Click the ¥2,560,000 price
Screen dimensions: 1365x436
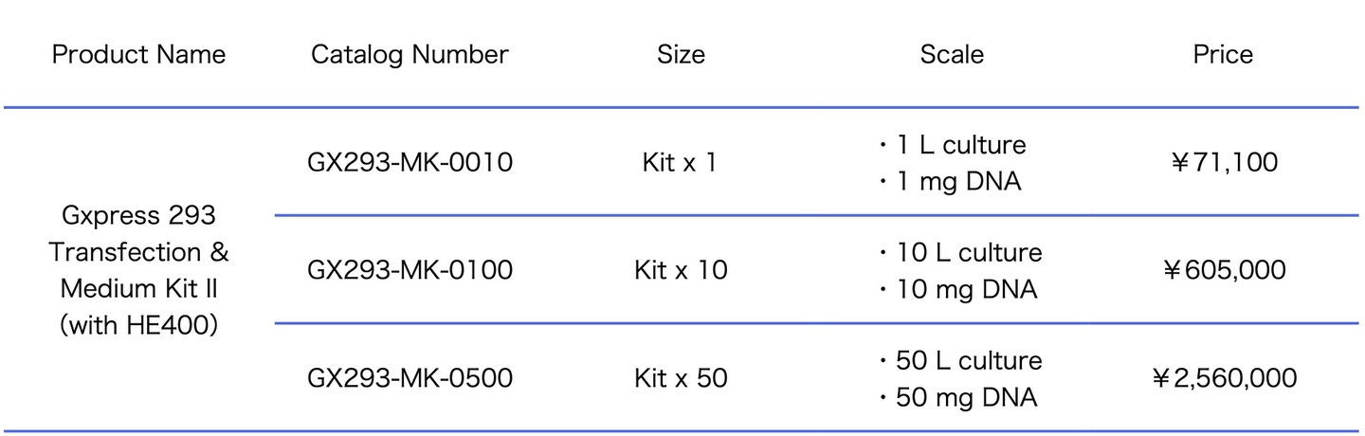[1223, 378]
